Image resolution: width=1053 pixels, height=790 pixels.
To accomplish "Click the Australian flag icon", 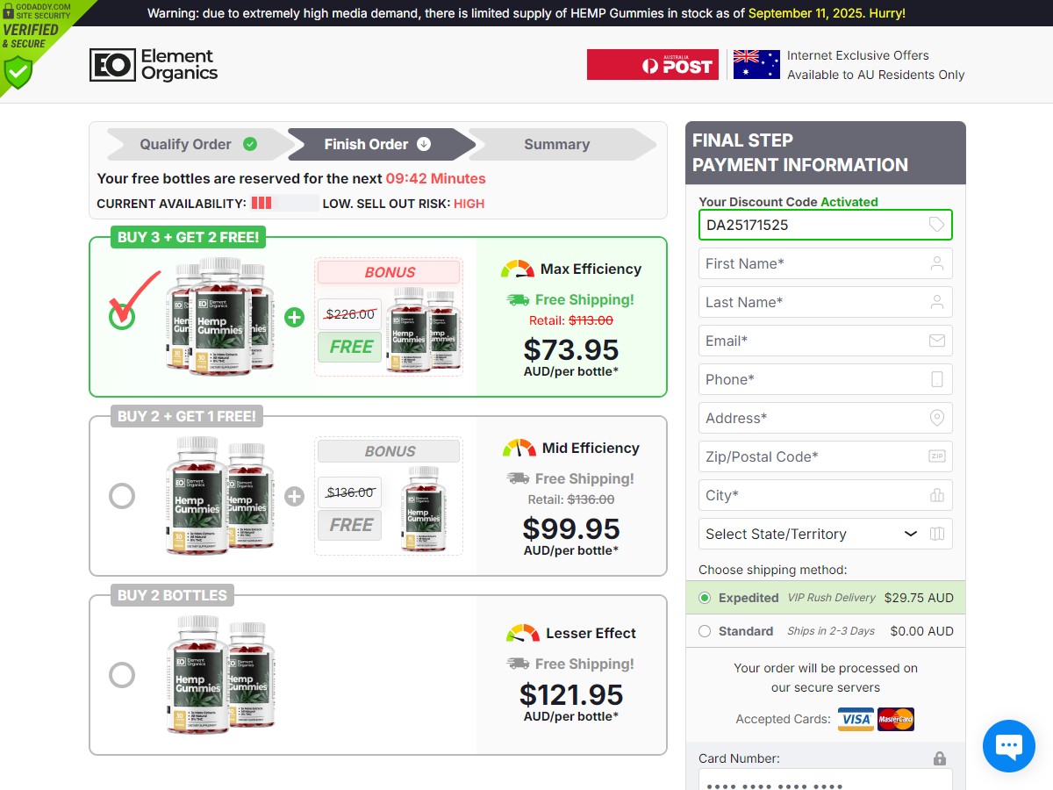I will pyautogui.click(x=756, y=65).
